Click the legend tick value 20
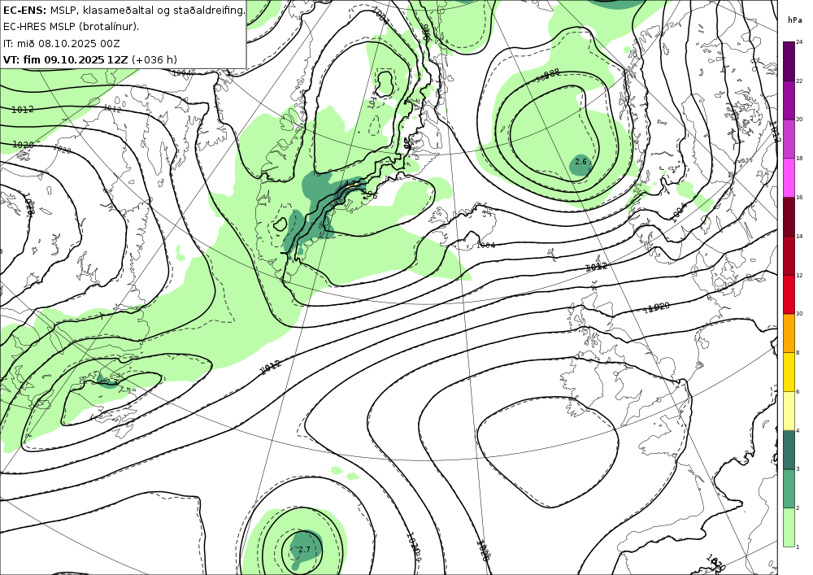The image size is (813, 575). click(799, 120)
